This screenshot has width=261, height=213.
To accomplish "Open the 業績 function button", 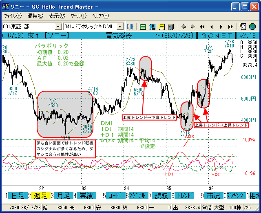I will (86, 196).
